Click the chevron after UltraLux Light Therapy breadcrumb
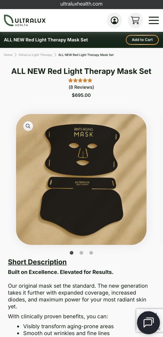The image size is (163, 337). [55, 55]
